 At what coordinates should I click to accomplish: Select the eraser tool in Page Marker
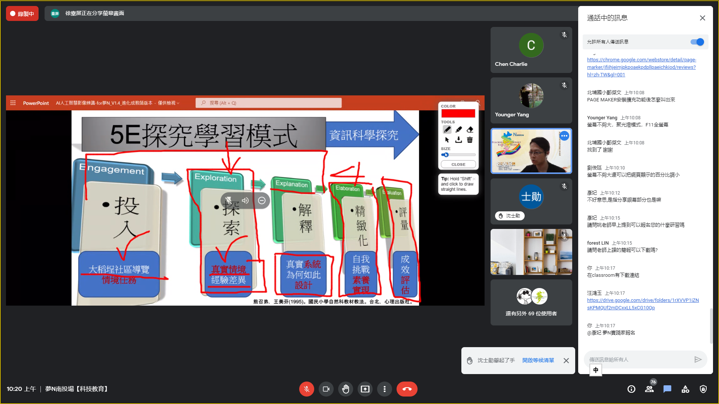pyautogui.click(x=470, y=129)
